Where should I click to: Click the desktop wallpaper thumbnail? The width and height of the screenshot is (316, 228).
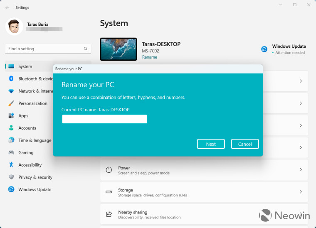tap(118, 49)
